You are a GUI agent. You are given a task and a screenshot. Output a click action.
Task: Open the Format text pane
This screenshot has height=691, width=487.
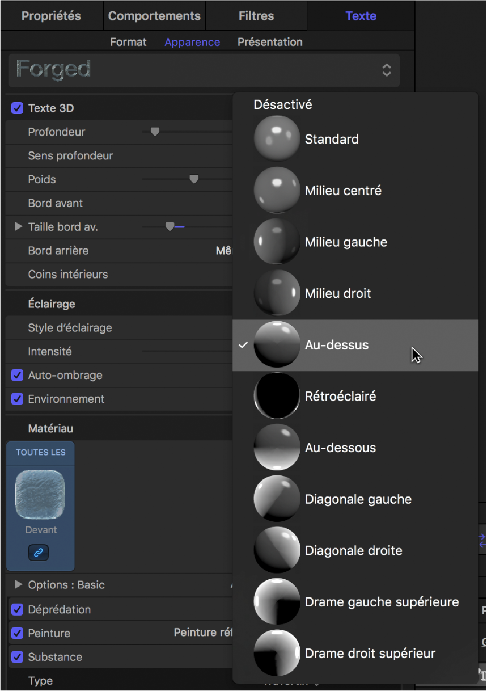(x=128, y=42)
